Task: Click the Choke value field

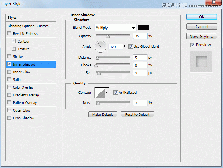Action: (x=140, y=65)
